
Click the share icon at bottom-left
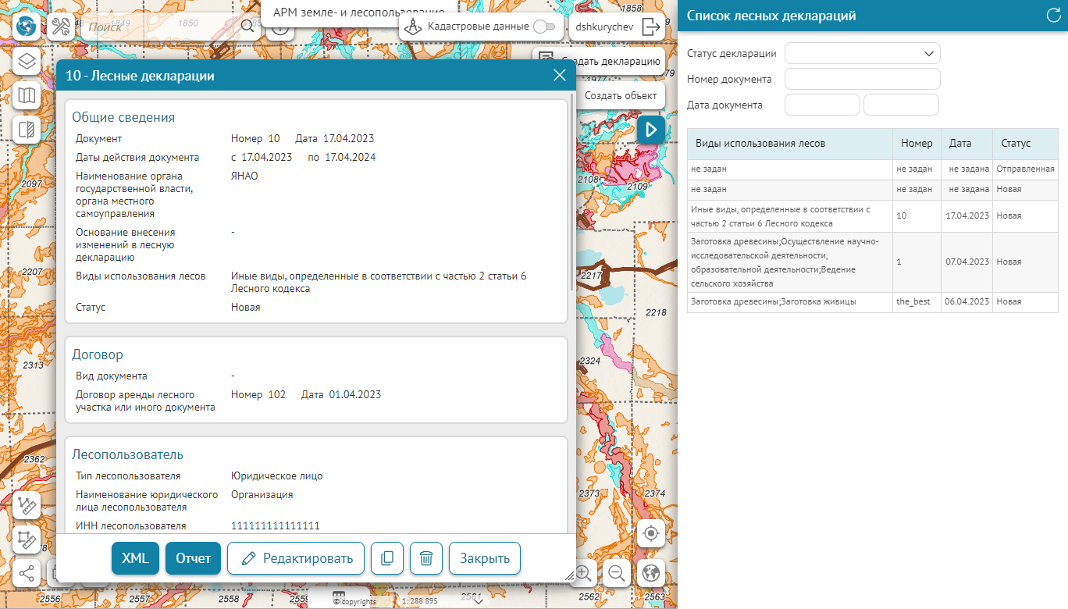point(27,574)
